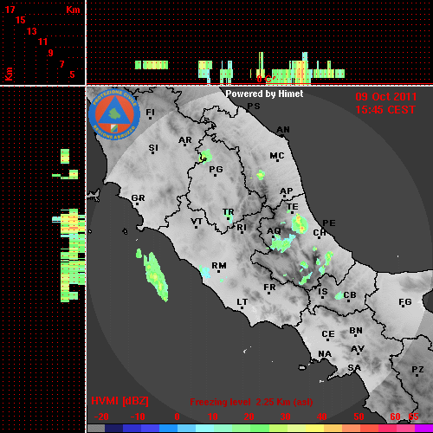The image size is (433, 433).
Task: Click the GR city label
Action: [138, 198]
